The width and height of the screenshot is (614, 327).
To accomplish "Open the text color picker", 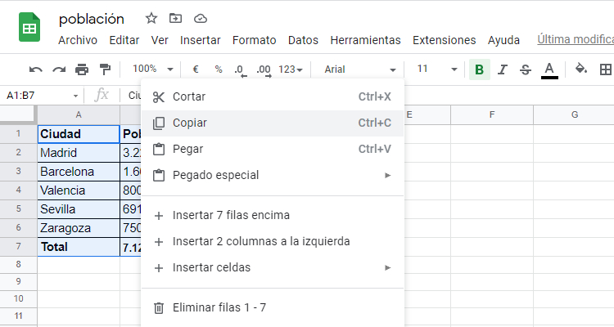I will coord(549,69).
